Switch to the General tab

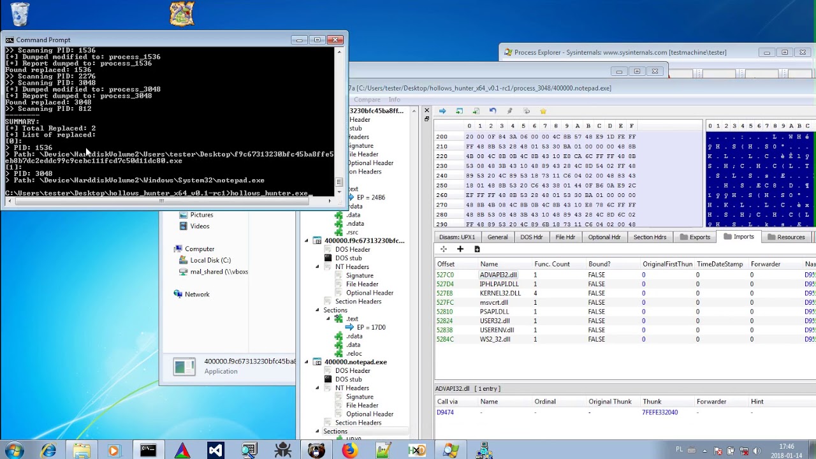click(497, 237)
